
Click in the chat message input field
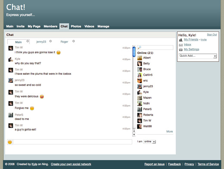(73, 142)
